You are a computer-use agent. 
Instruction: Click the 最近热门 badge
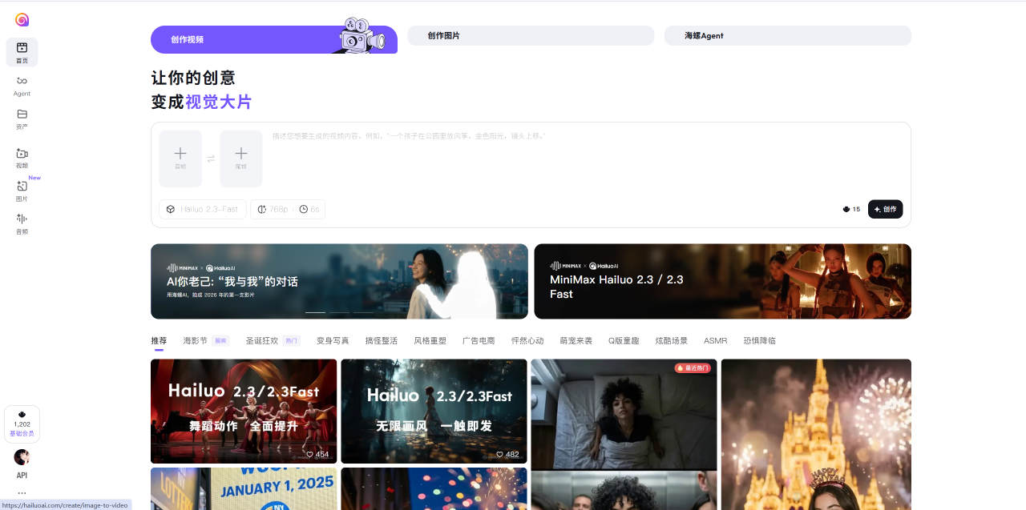[693, 367]
